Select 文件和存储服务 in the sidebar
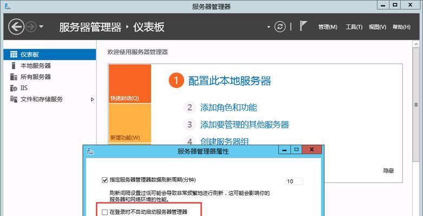The height and width of the screenshot is (216, 423). pyautogui.click(x=50, y=99)
